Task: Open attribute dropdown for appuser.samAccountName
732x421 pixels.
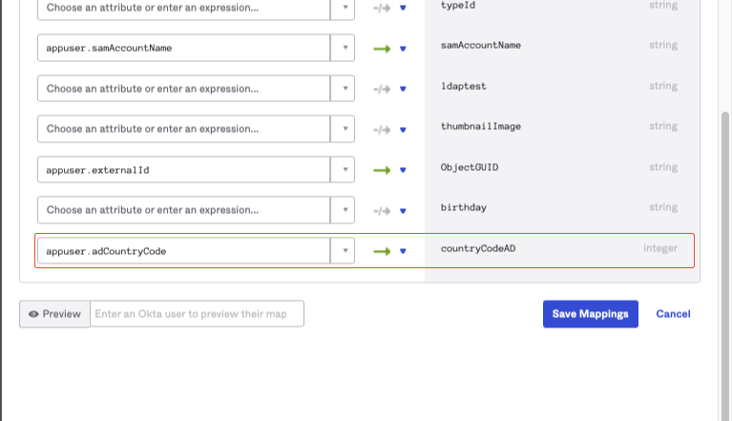Action: coord(343,47)
